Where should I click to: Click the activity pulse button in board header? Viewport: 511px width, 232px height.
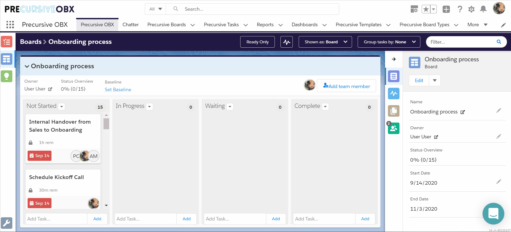click(287, 42)
